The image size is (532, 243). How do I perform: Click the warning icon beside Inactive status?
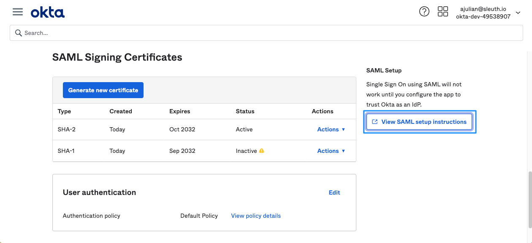(262, 151)
